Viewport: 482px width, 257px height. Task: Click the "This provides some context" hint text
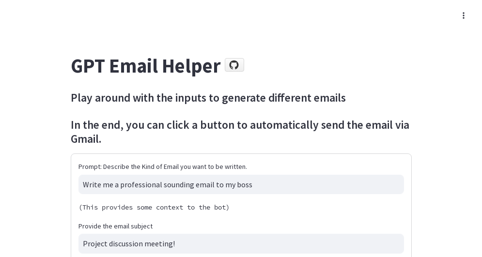[x=154, y=207]
